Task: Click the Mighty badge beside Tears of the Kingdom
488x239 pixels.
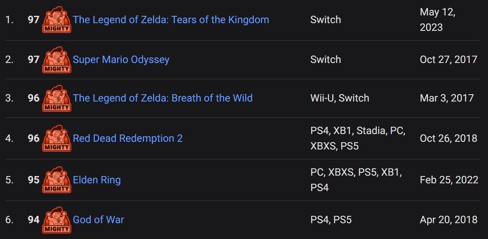Action: pyautogui.click(x=57, y=20)
